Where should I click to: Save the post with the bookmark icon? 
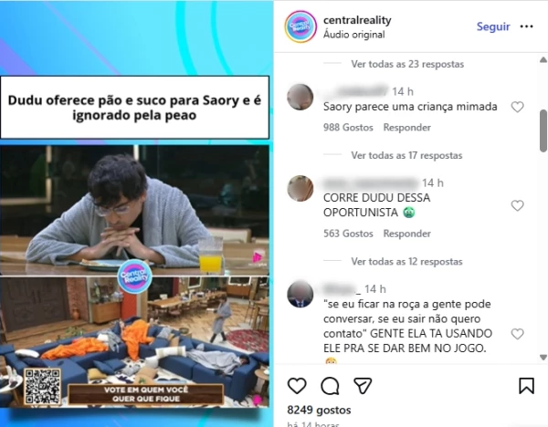(x=526, y=386)
